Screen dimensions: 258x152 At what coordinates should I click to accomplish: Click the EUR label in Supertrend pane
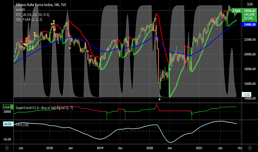pos(7,107)
